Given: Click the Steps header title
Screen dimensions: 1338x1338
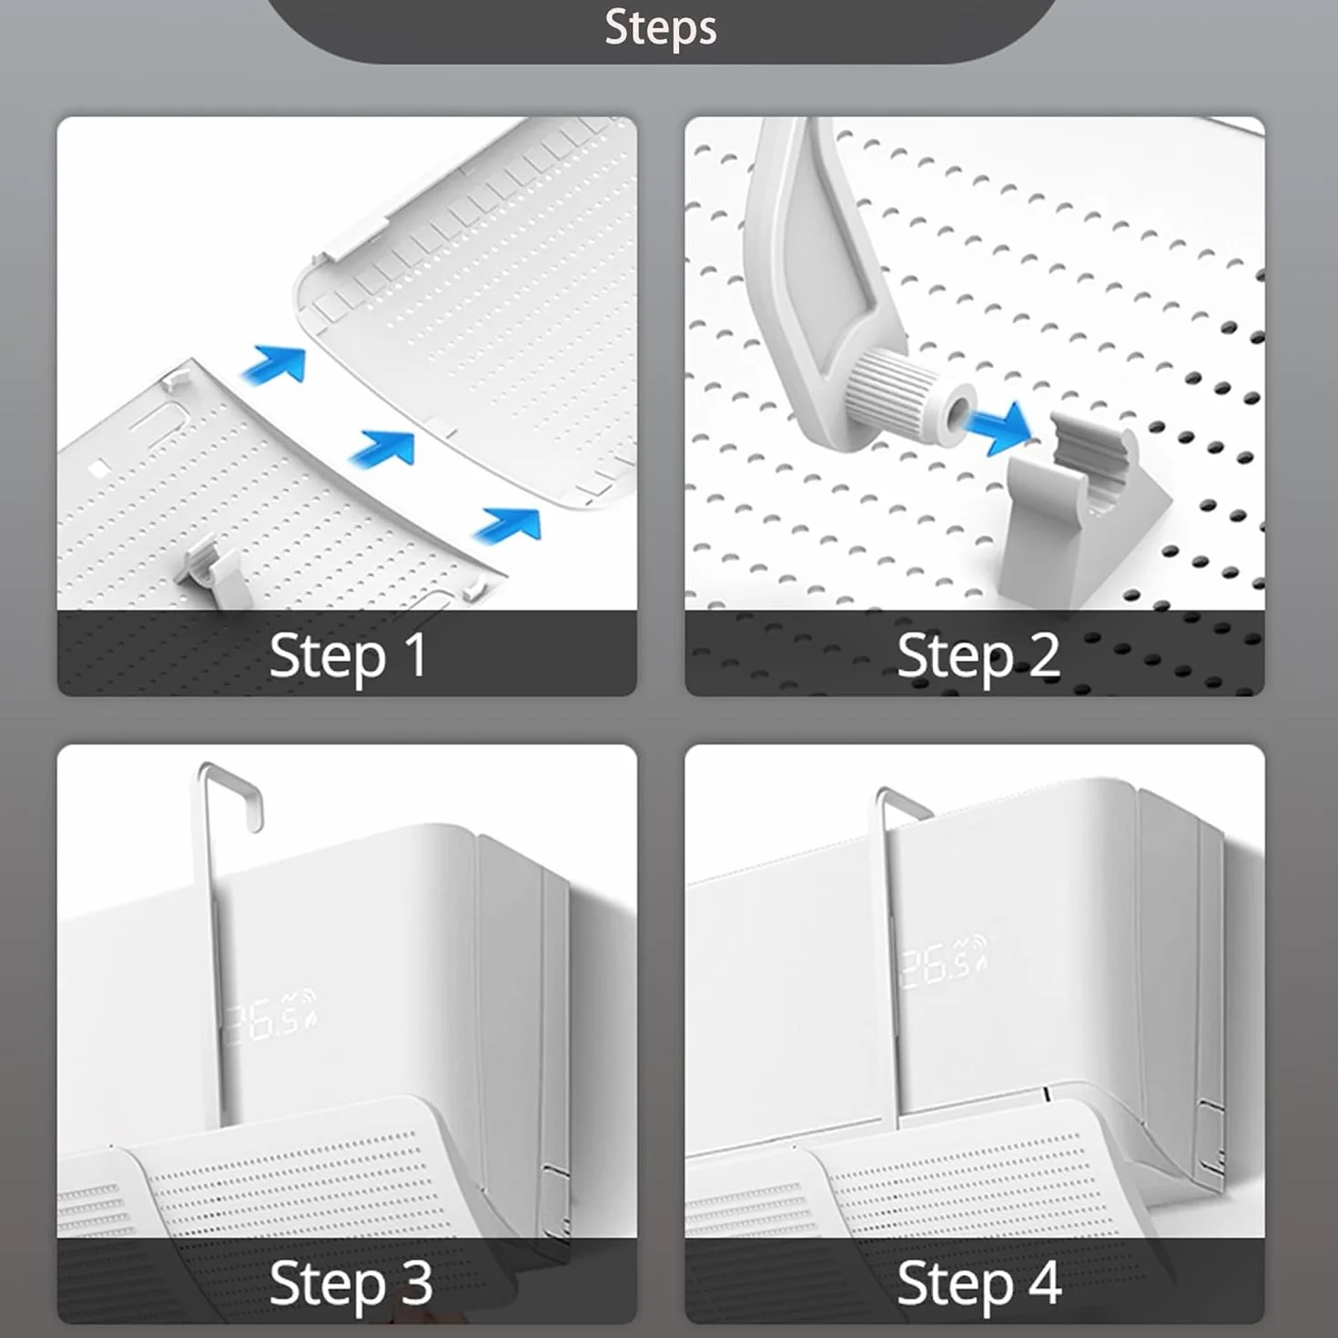Looking at the screenshot, I should pyautogui.click(x=661, y=28).
